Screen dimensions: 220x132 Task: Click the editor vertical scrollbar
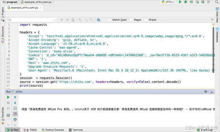[213, 50]
